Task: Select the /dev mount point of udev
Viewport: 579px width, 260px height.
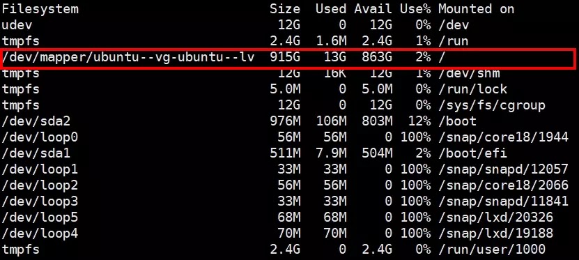Action: pyautogui.click(x=454, y=25)
